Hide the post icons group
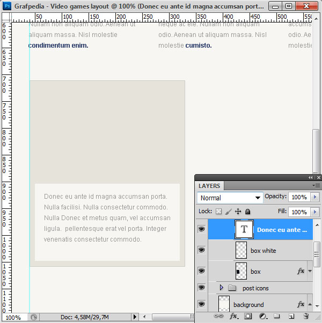This screenshot has height=323, width=322. click(x=201, y=287)
